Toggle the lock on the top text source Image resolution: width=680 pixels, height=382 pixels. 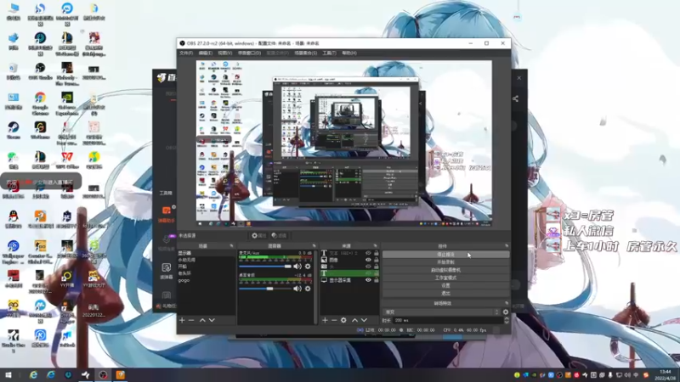pyautogui.click(x=376, y=253)
